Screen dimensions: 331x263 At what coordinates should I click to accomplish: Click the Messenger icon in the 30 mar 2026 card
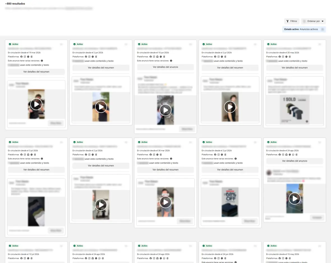point(157,154)
